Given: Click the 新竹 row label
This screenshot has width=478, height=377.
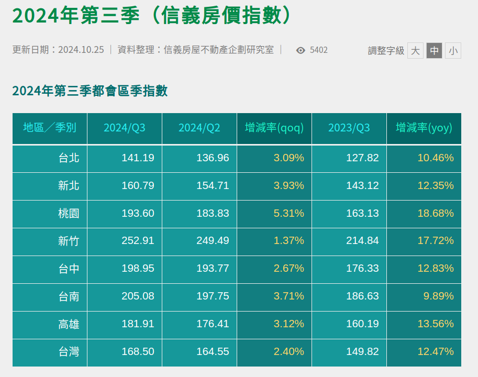Looking at the screenshot, I should click(69, 241).
